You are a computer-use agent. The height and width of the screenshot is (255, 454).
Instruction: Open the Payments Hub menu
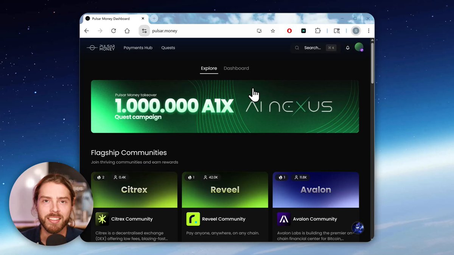pyautogui.click(x=138, y=48)
